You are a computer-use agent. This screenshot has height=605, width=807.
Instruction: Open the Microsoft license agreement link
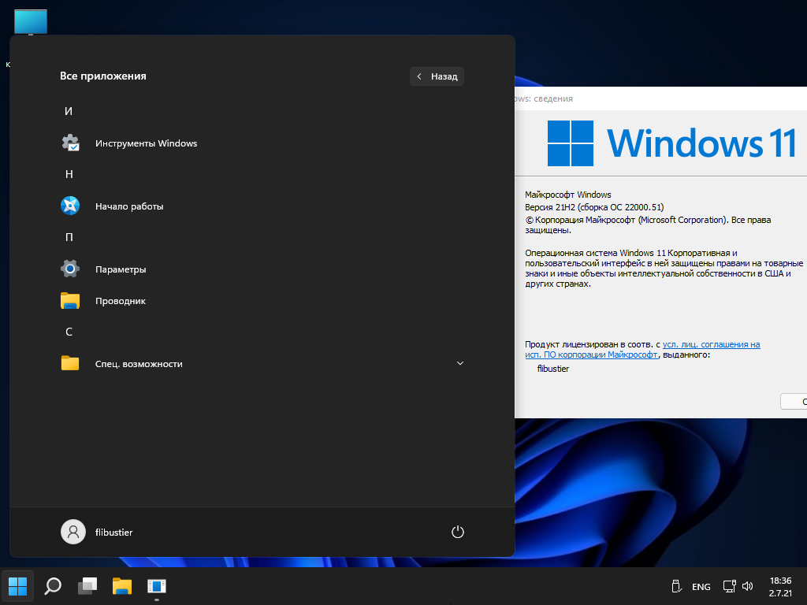[x=711, y=344]
